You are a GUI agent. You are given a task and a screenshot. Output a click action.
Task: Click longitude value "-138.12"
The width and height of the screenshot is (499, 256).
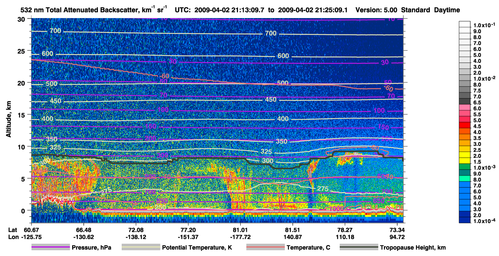tap(136, 237)
